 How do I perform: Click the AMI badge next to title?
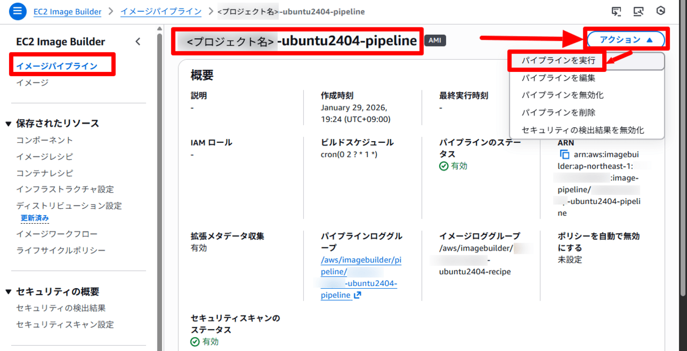coord(435,41)
